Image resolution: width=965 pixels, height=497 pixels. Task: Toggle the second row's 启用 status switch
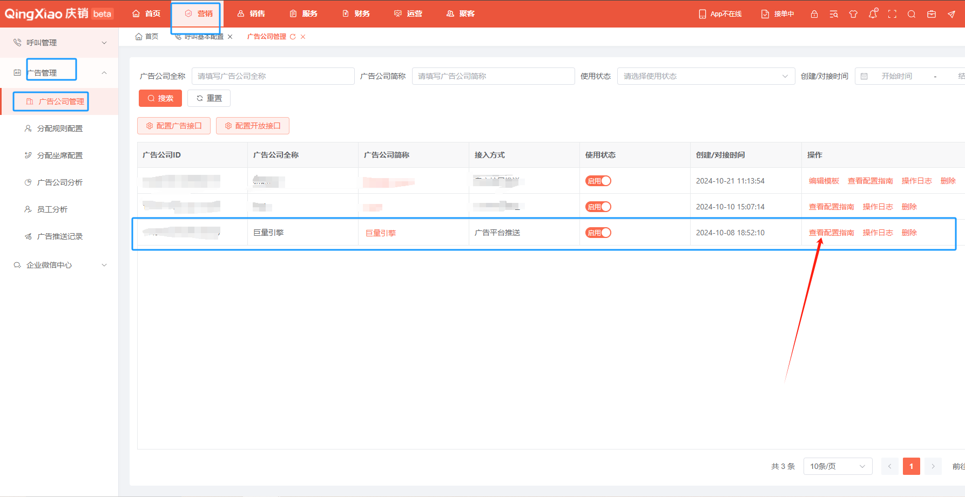point(598,207)
